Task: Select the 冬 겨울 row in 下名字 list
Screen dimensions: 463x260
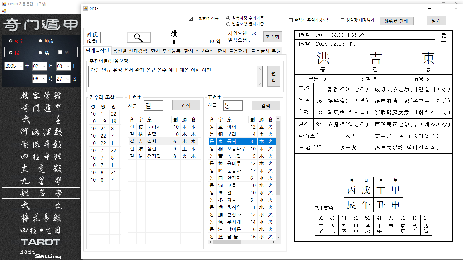Action: point(242,200)
